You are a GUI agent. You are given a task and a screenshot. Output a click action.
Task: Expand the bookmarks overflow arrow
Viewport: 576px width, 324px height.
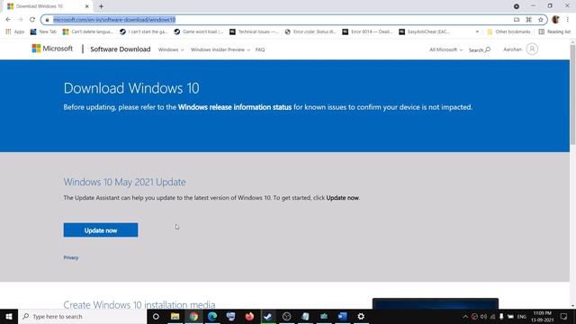(477, 32)
